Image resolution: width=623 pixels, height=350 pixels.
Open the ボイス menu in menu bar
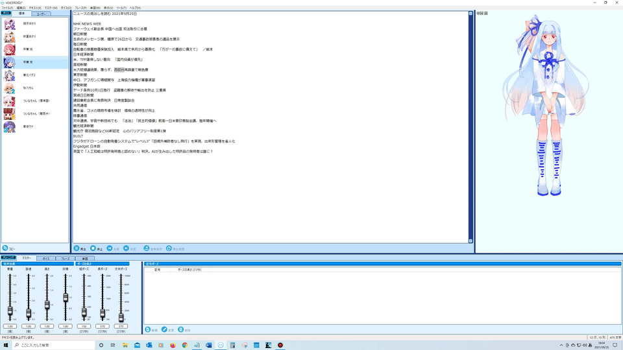66,8
